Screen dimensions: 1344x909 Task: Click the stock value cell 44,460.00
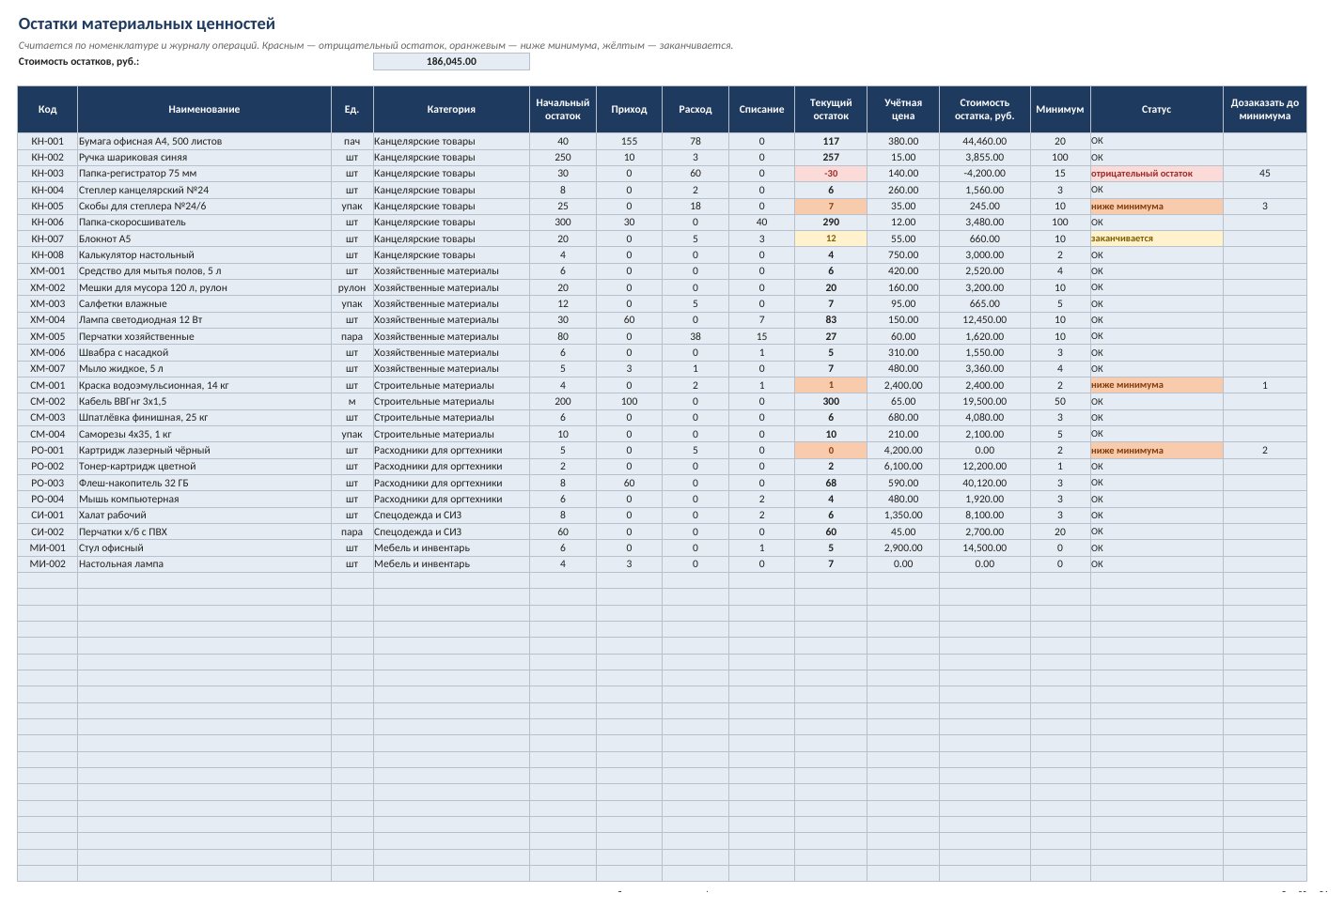(x=984, y=141)
